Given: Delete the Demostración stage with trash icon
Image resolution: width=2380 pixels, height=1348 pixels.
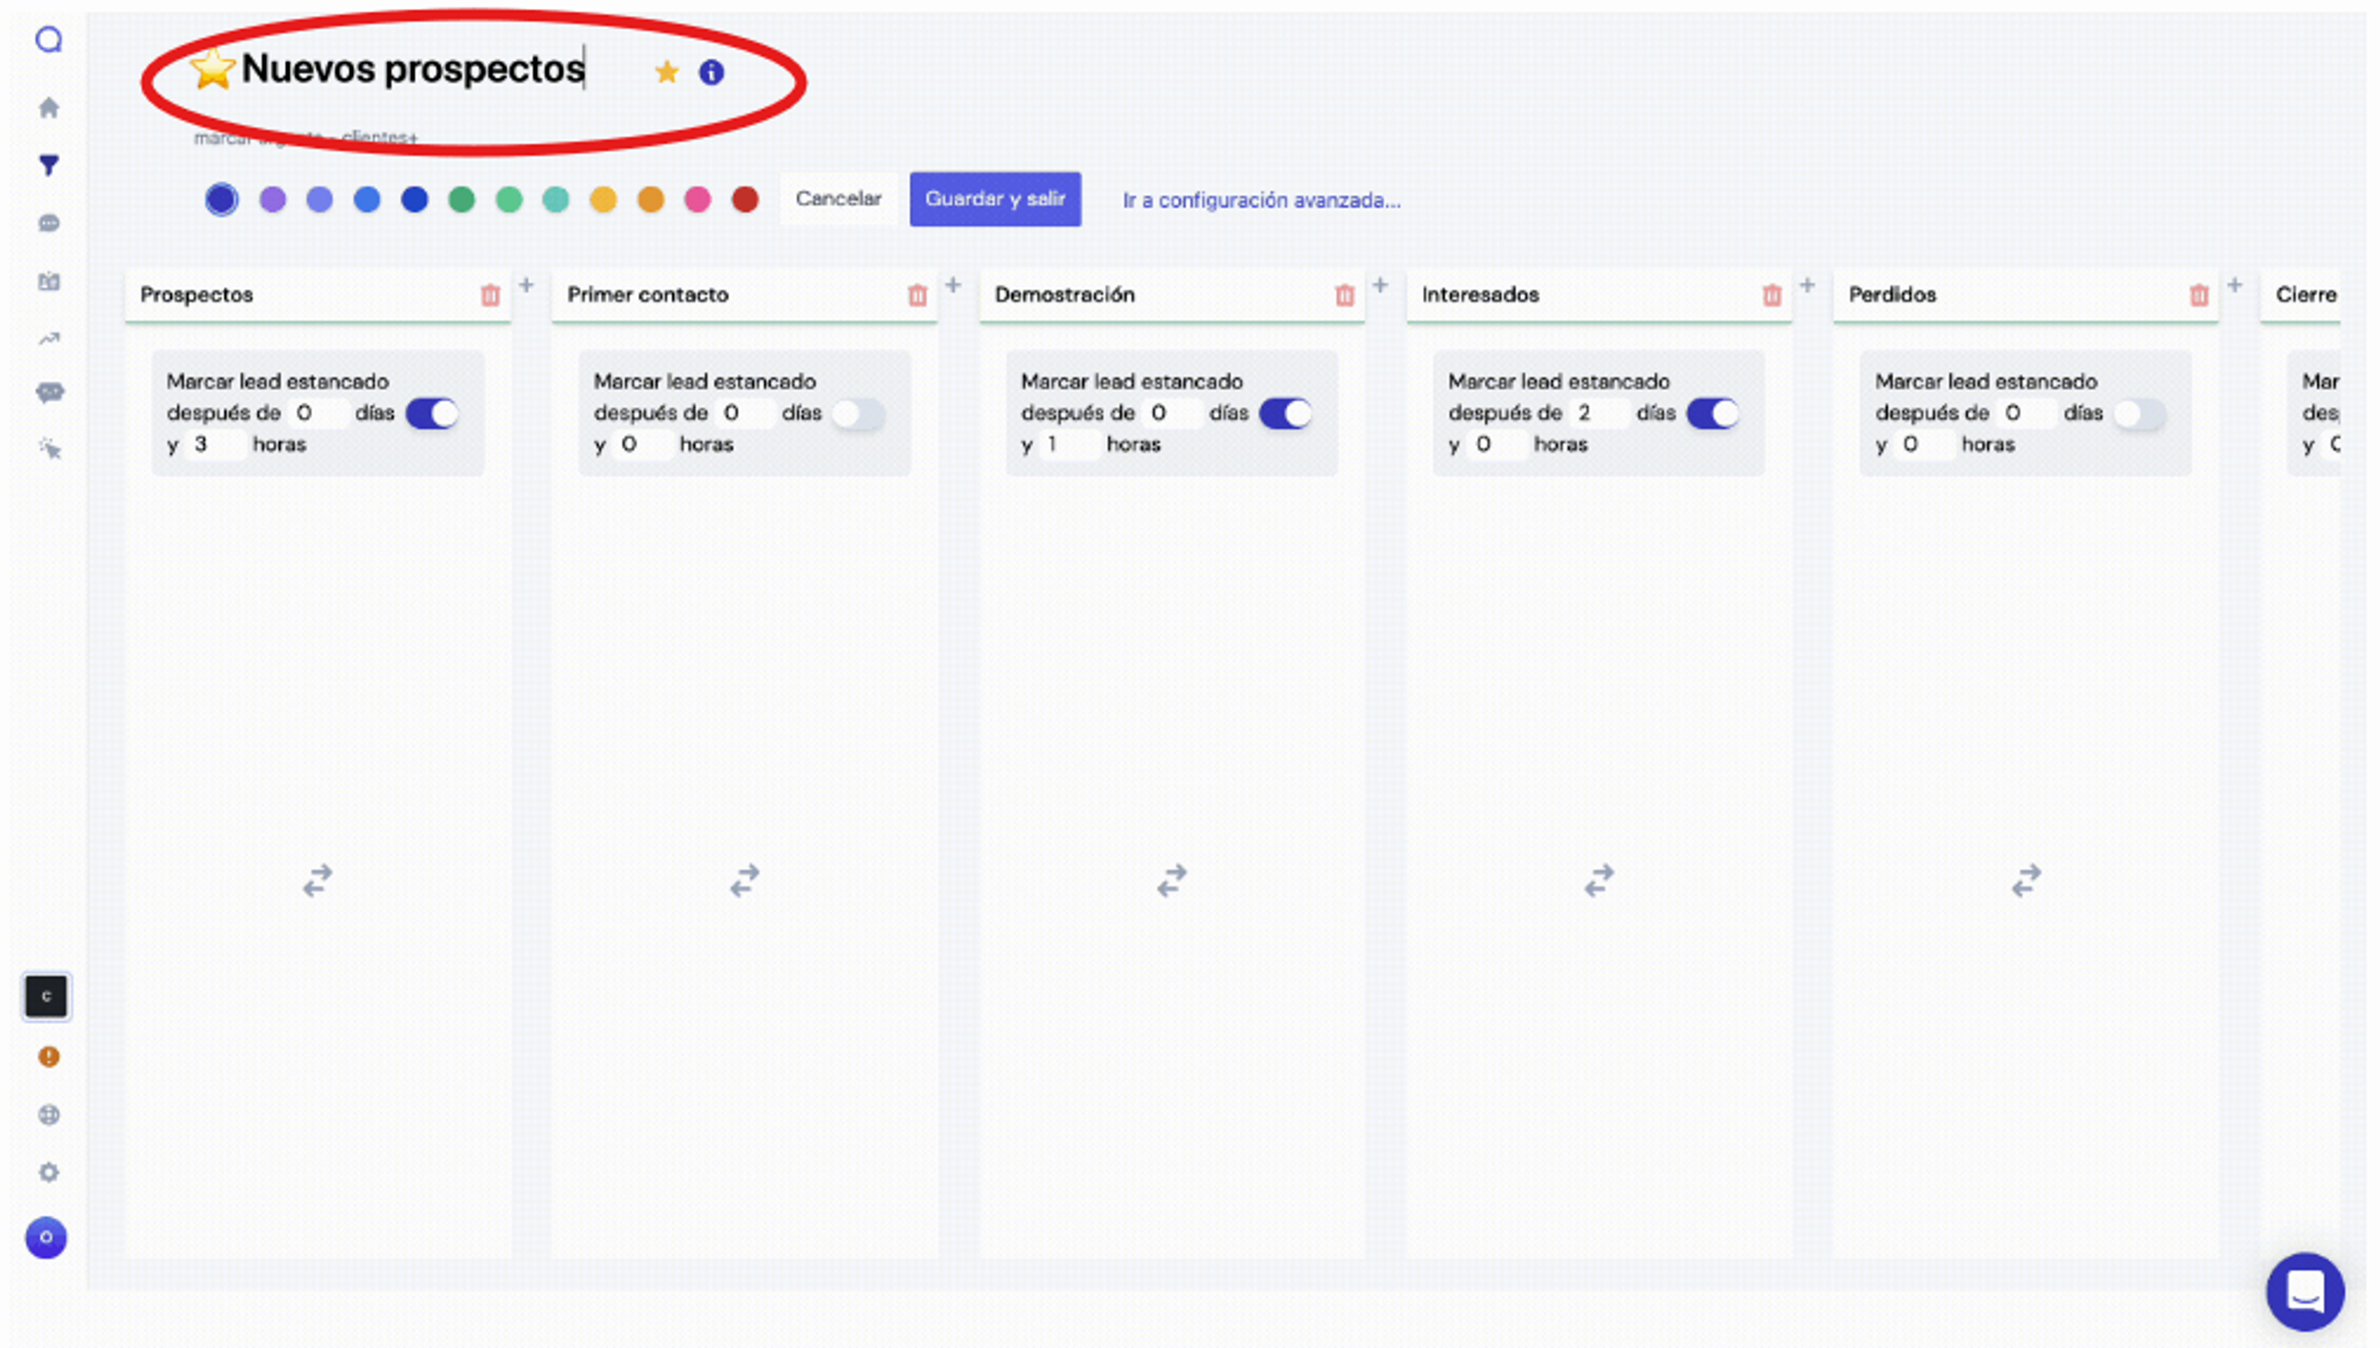Looking at the screenshot, I should pyautogui.click(x=1344, y=296).
